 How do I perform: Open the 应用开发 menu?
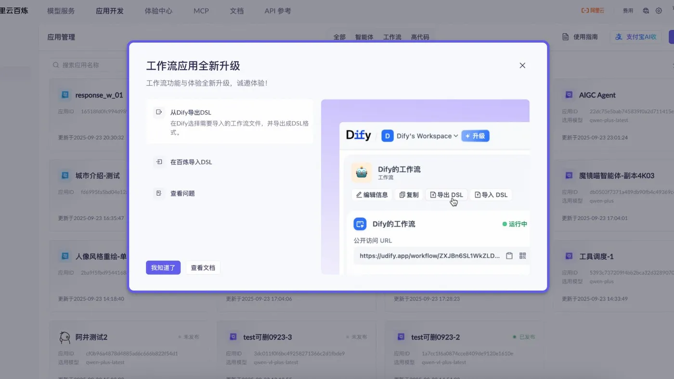(x=110, y=11)
